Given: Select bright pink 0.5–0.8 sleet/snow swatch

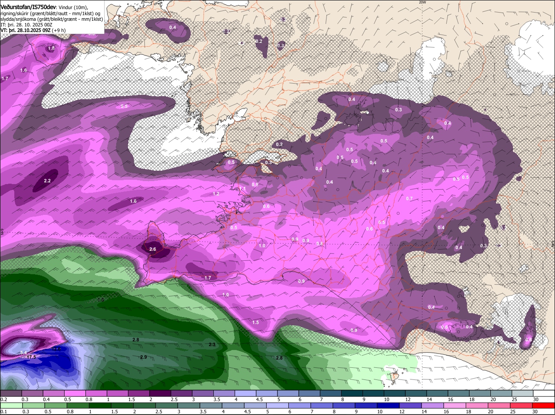Looking at the screenshot, I should [75, 393].
